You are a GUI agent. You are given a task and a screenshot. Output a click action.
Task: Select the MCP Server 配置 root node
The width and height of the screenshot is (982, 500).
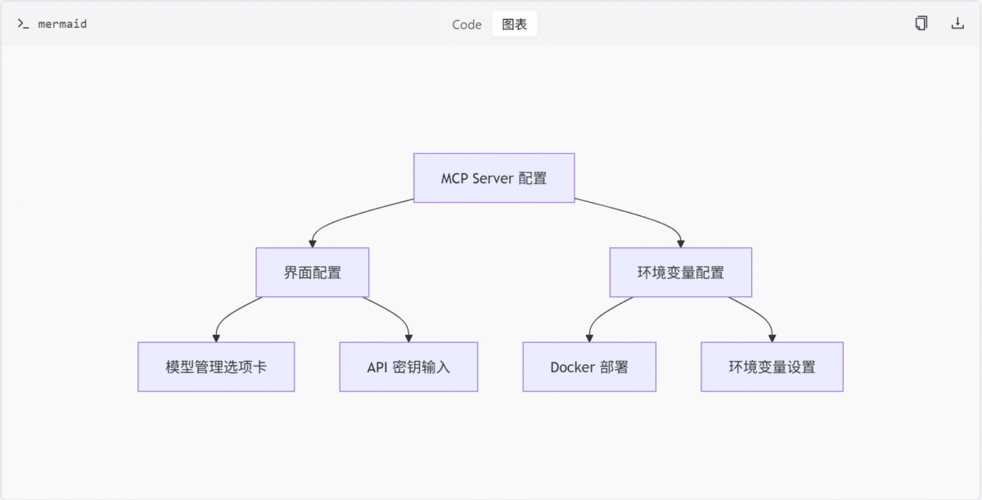click(x=494, y=178)
